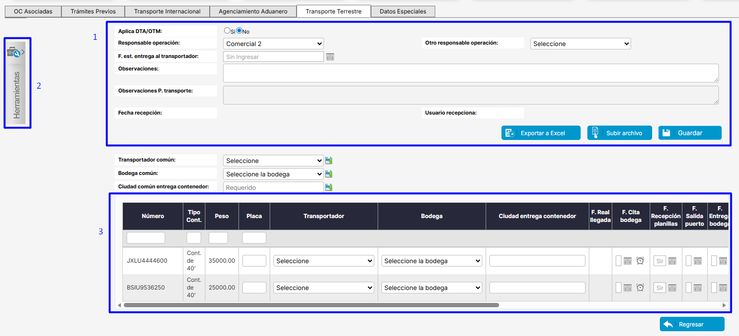Click the Observaciones text area
The image size is (739, 336).
click(x=471, y=73)
